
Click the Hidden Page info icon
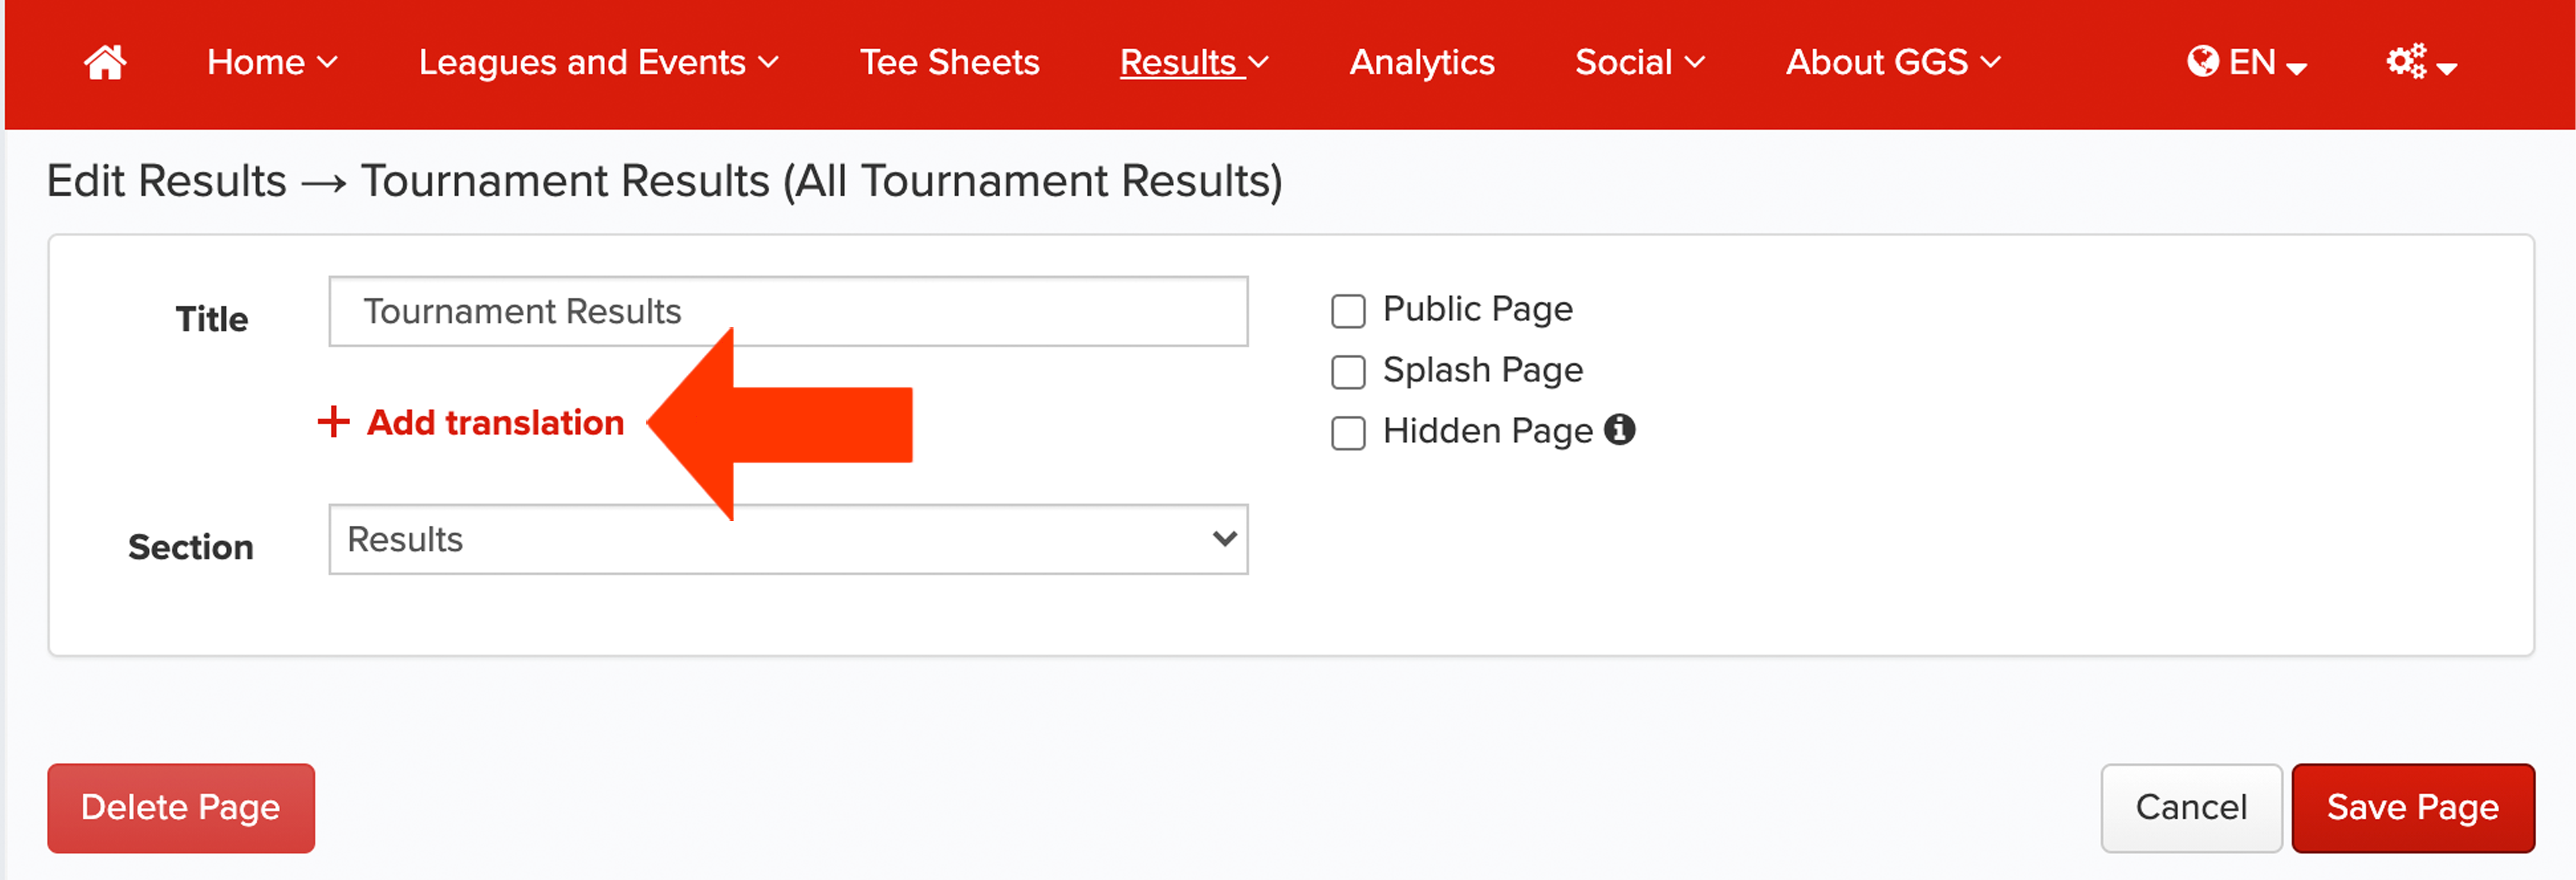point(1620,431)
